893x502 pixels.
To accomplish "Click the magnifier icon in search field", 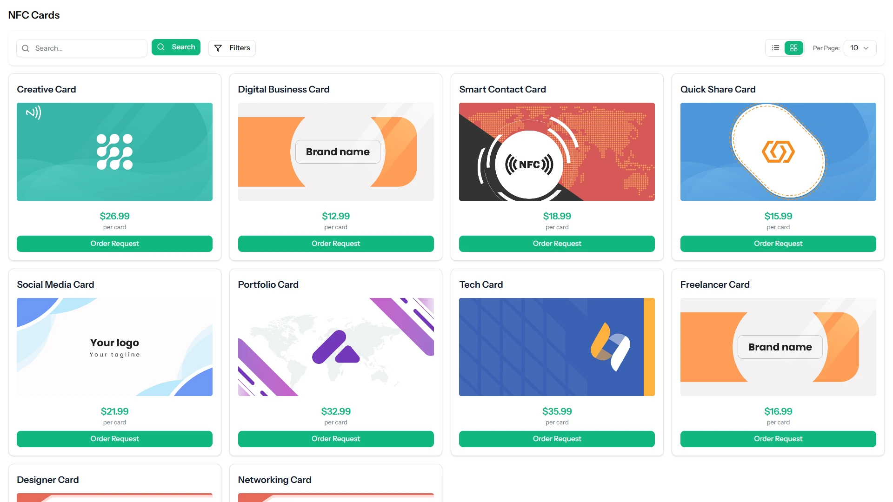I will [x=26, y=48].
